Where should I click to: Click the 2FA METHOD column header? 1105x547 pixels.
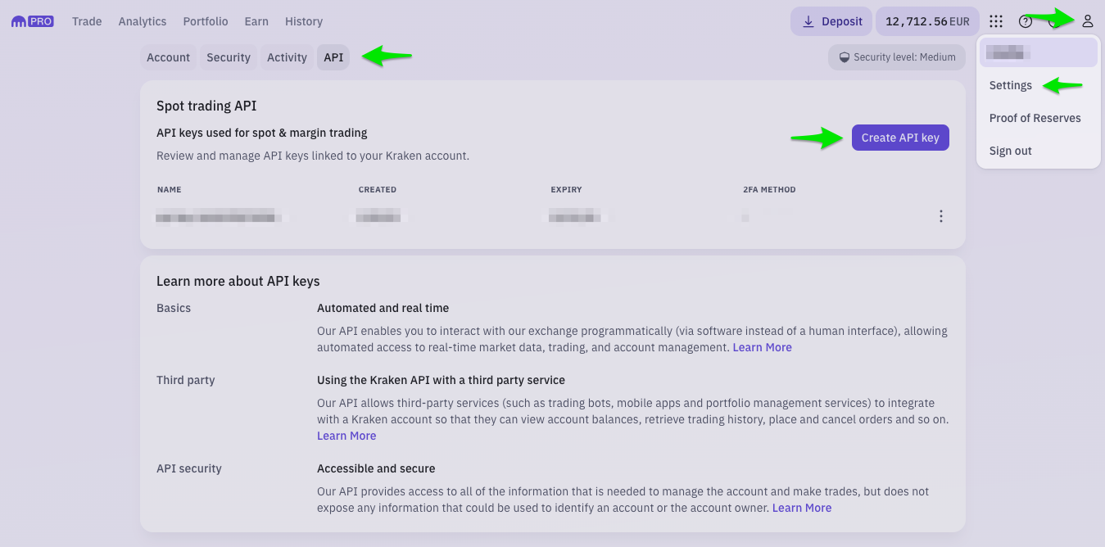pyautogui.click(x=769, y=189)
